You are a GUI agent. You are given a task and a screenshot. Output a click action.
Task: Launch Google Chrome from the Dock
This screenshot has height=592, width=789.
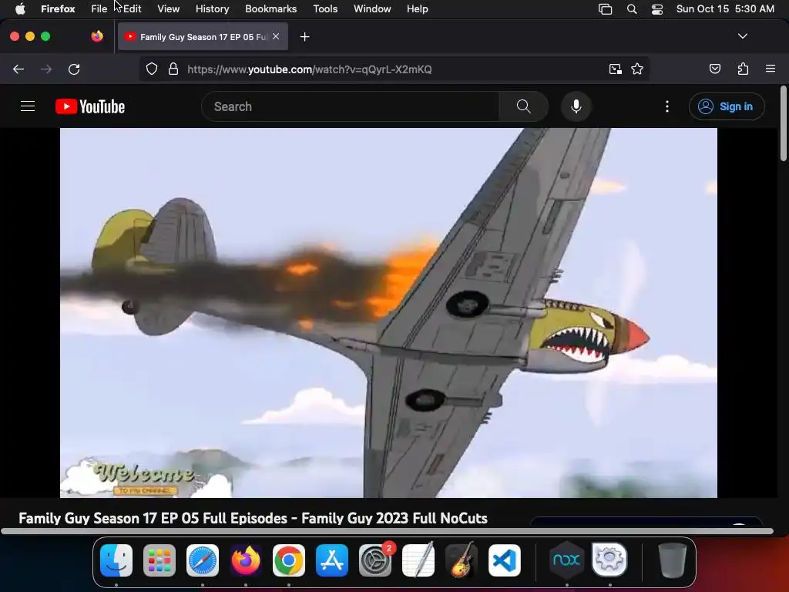[x=289, y=560]
